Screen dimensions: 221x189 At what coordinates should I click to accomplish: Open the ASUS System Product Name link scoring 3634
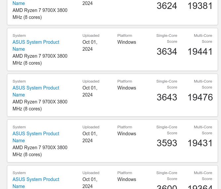pos(36,45)
